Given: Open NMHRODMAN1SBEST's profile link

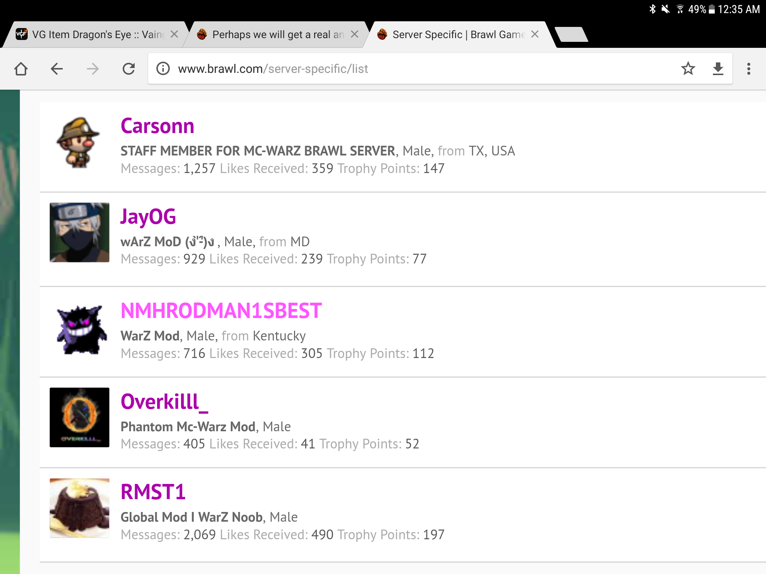Looking at the screenshot, I should pyautogui.click(x=221, y=311).
